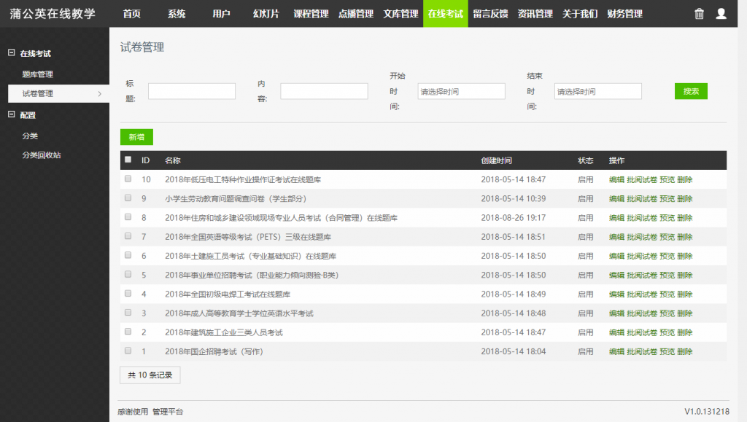Check the box for exam ID 10

pos(128,179)
